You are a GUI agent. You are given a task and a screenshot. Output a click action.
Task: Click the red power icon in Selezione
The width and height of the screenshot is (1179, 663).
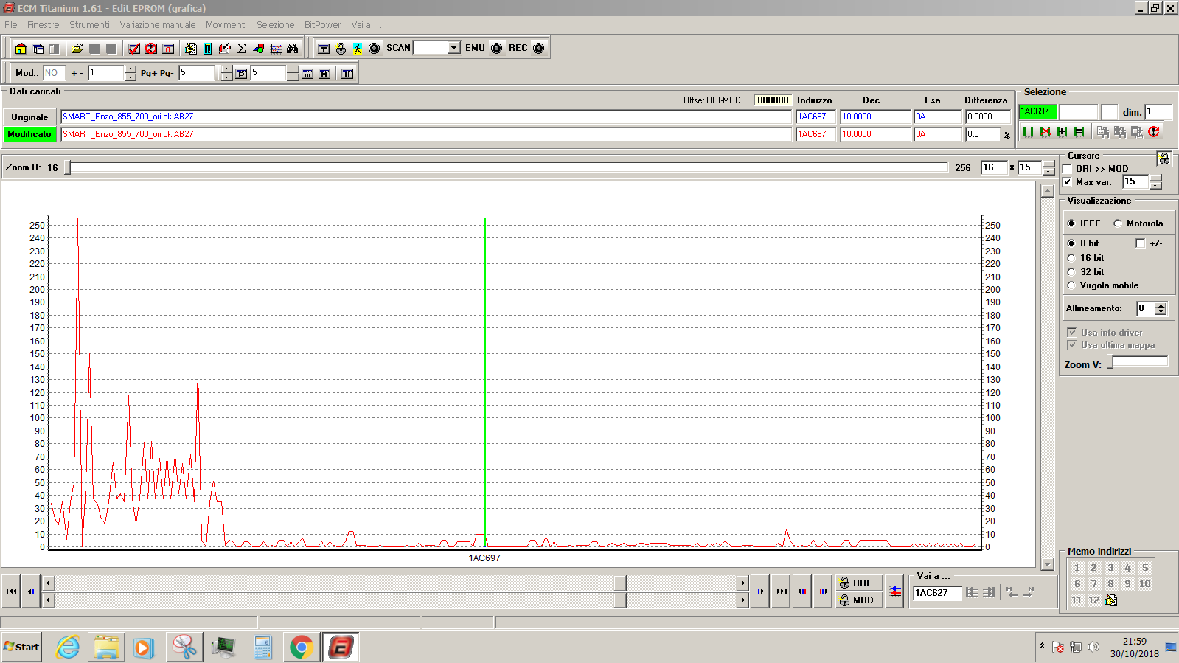1154,132
